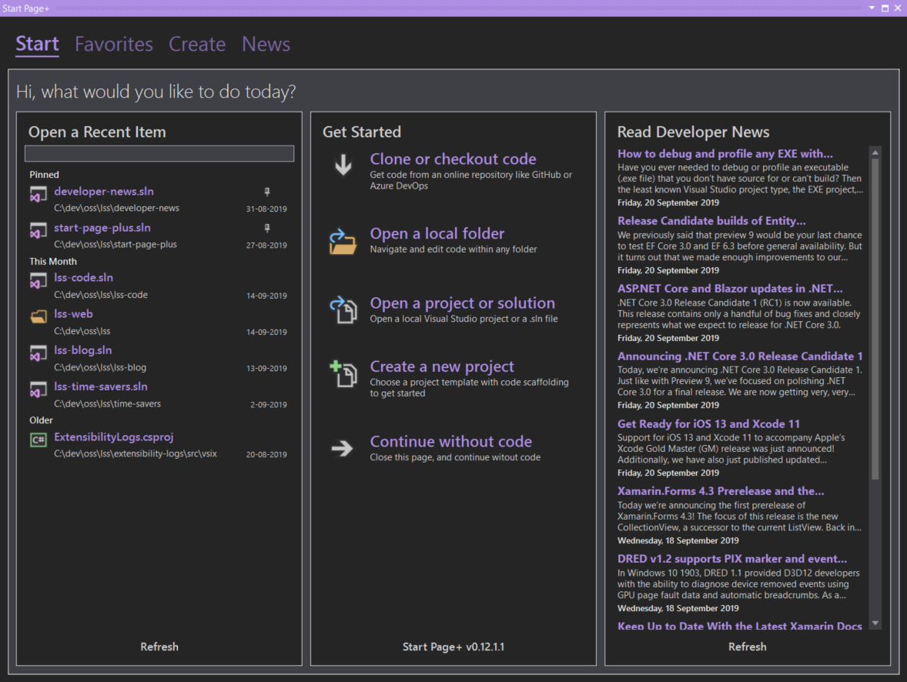Switch to the News tab

point(266,44)
